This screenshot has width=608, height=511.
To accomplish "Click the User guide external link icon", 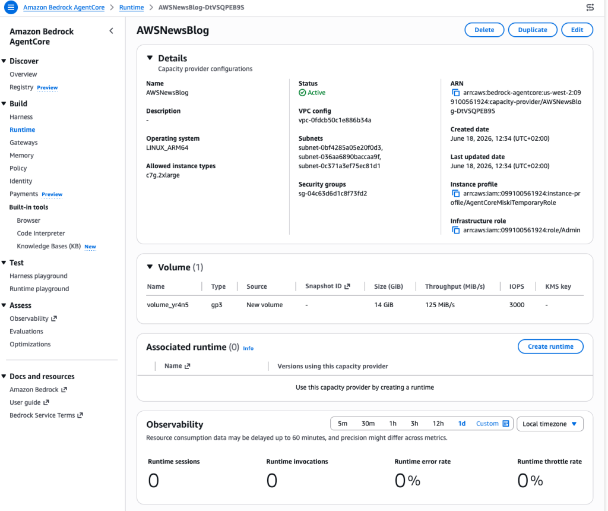I will [46, 402].
